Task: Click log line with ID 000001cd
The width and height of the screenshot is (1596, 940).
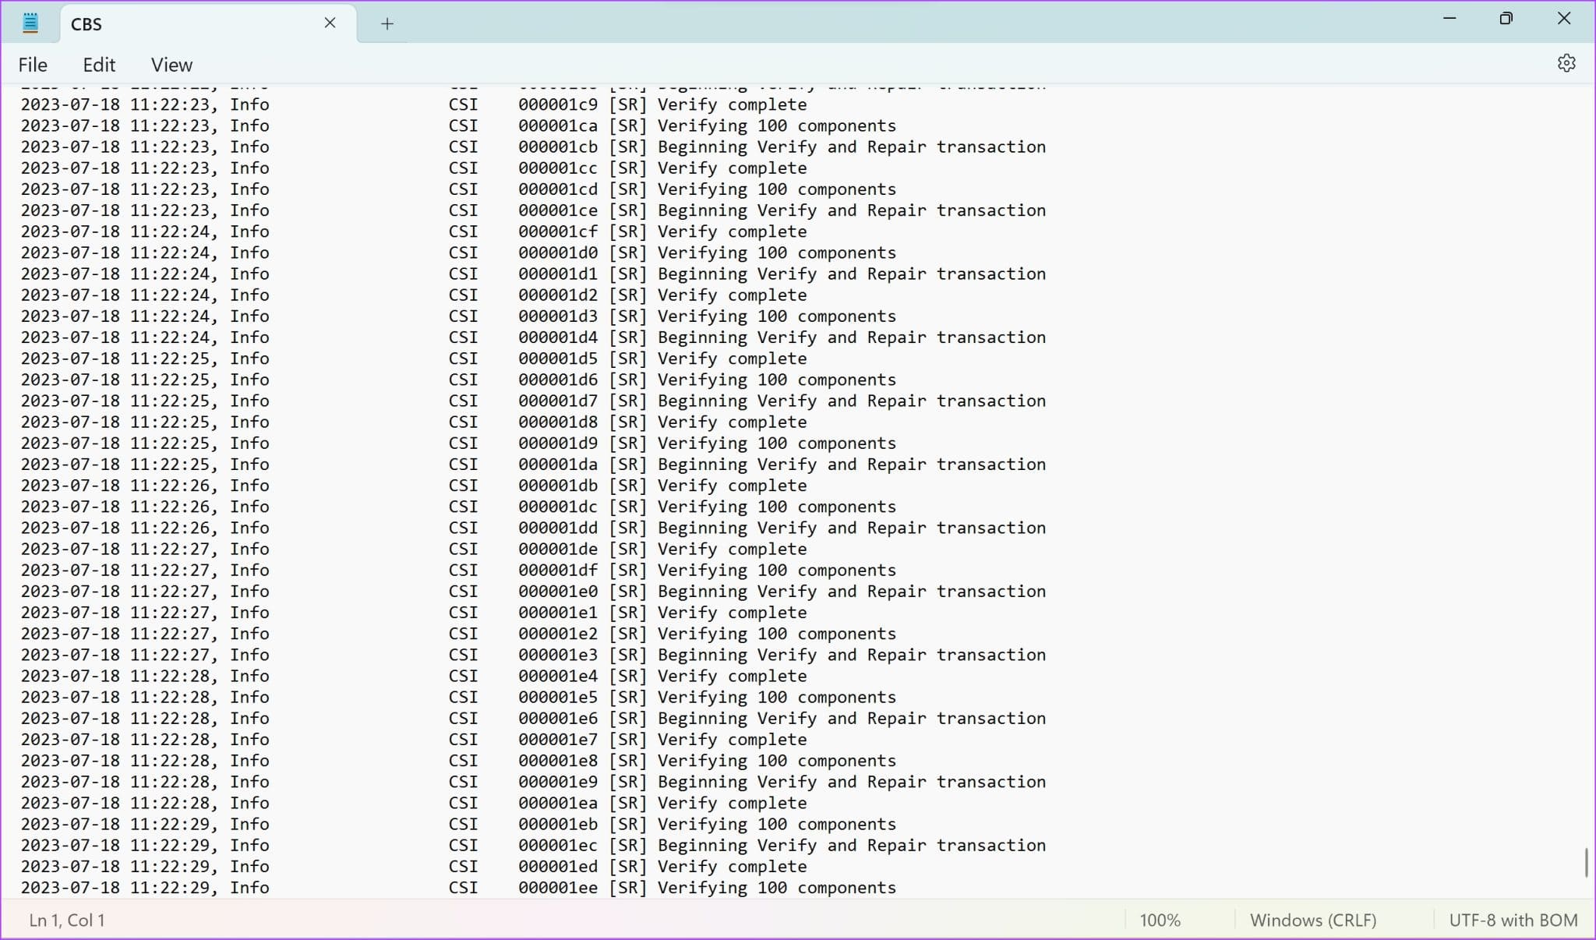Action: 458,189
